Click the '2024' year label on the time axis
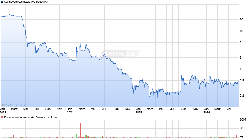Viewport: 250px width, 140px height. [x=70, y=112]
